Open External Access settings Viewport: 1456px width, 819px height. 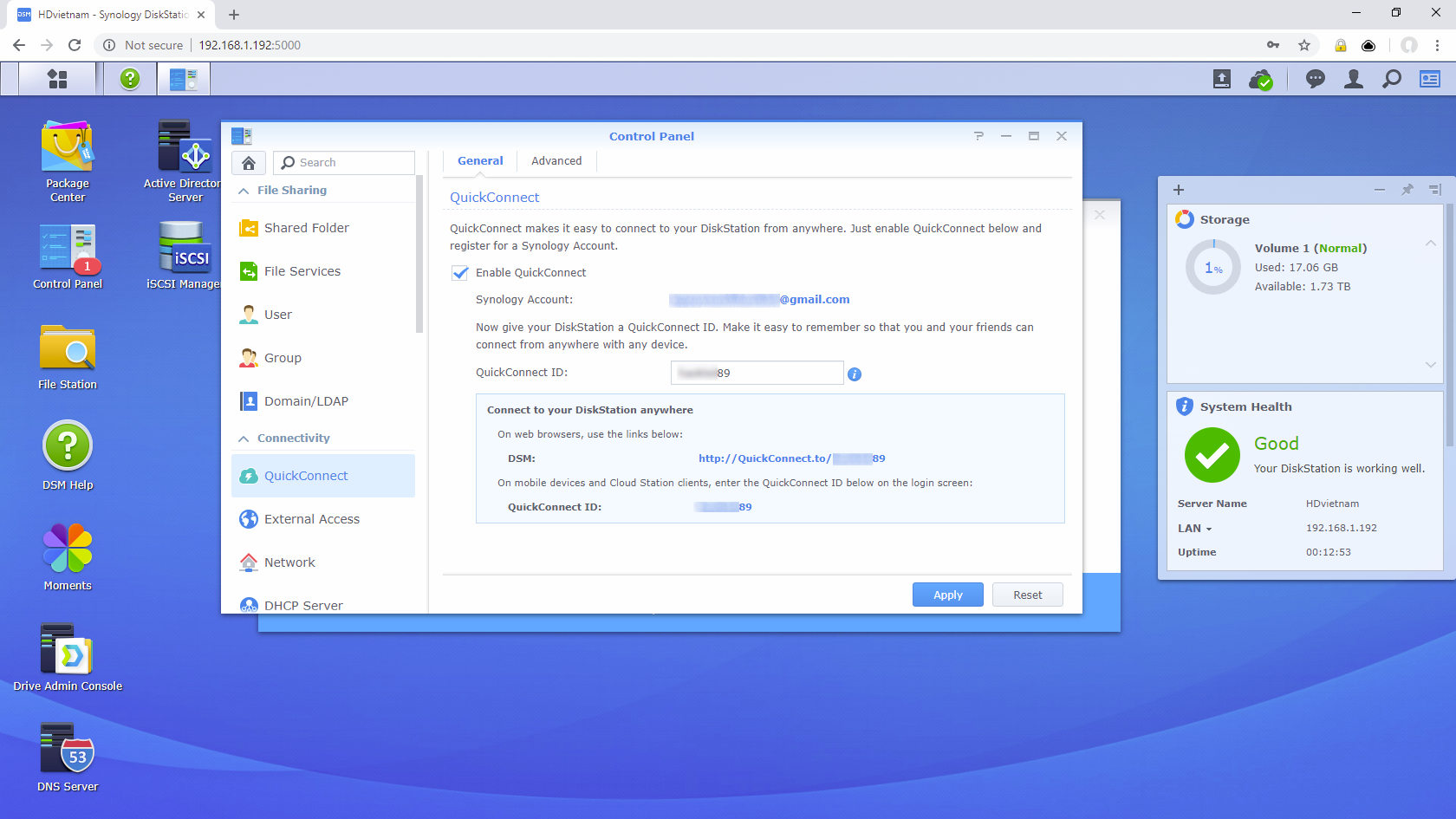pos(323,519)
